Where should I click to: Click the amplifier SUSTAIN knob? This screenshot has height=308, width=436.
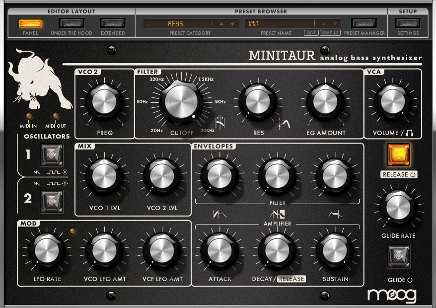point(335,250)
